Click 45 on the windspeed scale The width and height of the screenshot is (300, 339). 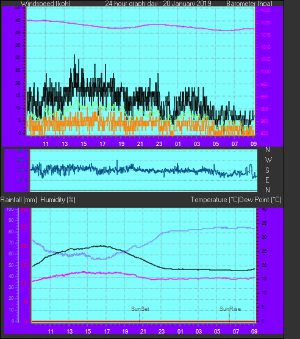[x=18, y=20]
